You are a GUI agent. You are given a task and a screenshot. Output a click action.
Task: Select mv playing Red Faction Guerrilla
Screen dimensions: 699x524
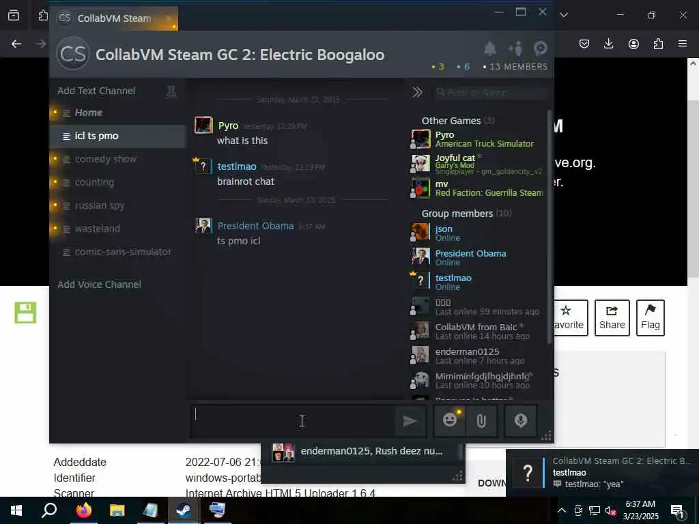pyautogui.click(x=478, y=188)
